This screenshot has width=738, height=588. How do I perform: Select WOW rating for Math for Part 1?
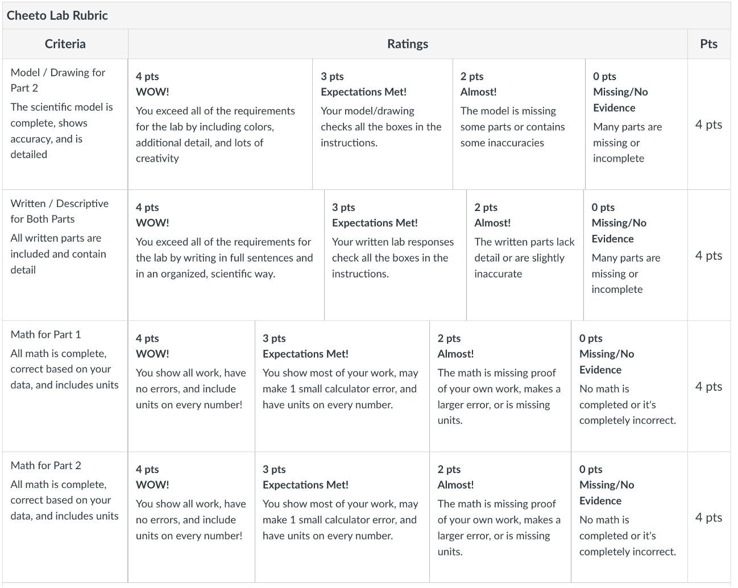191,386
